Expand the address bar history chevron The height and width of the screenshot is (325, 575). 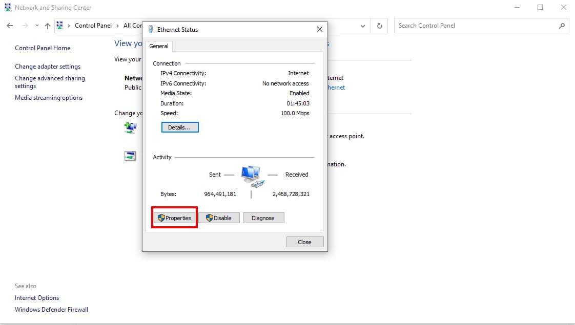[363, 26]
